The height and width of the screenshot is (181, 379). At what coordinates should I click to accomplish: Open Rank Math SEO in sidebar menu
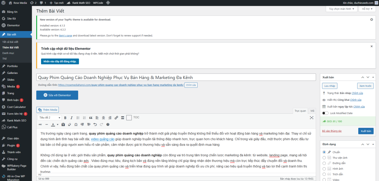pyautogui.click(x=16, y=120)
